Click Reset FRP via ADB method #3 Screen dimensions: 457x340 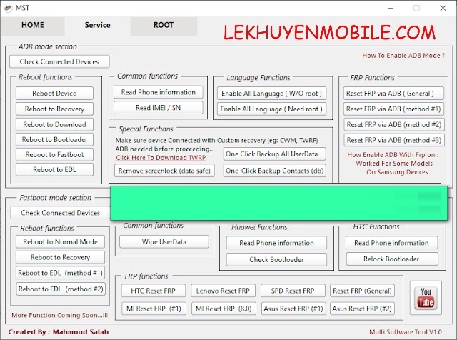[393, 140]
